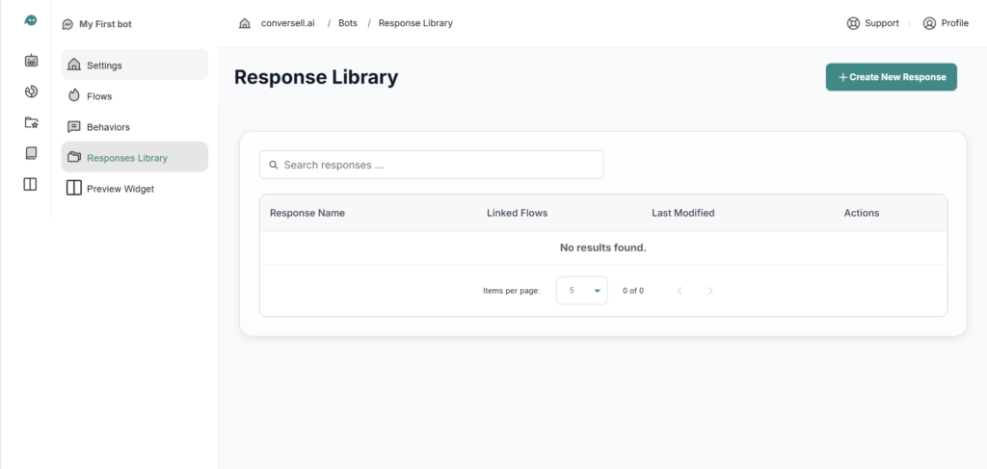The height and width of the screenshot is (469, 987).
Task: Open the bots robot icon in left rail
Action: pos(31,61)
